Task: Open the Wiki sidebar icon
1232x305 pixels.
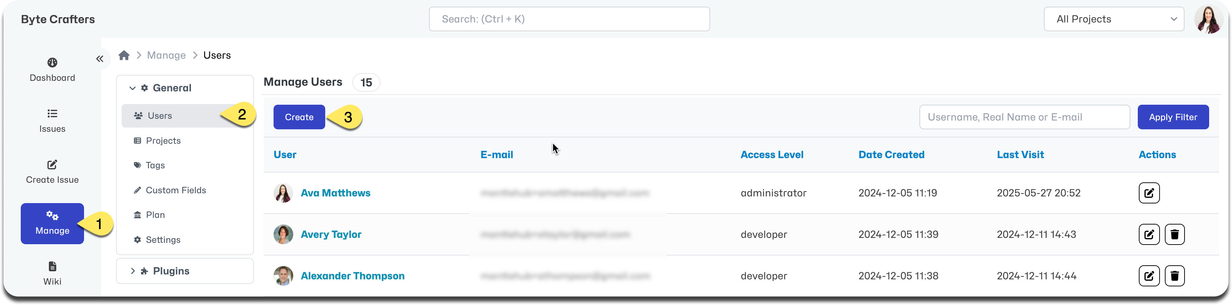Action: [x=52, y=274]
